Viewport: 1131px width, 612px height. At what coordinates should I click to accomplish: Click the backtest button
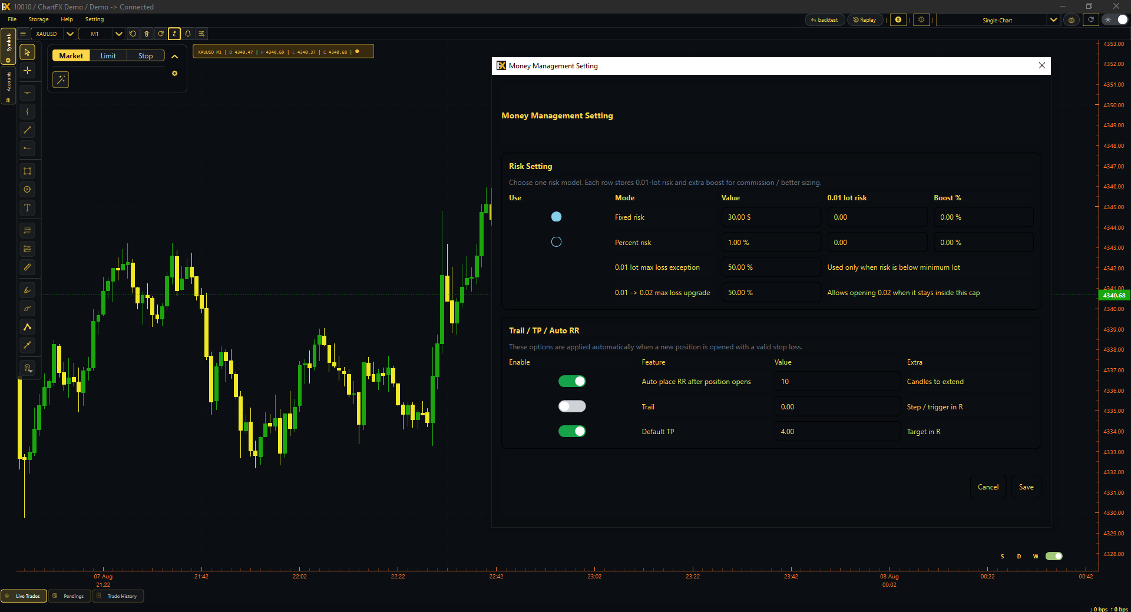coord(825,20)
